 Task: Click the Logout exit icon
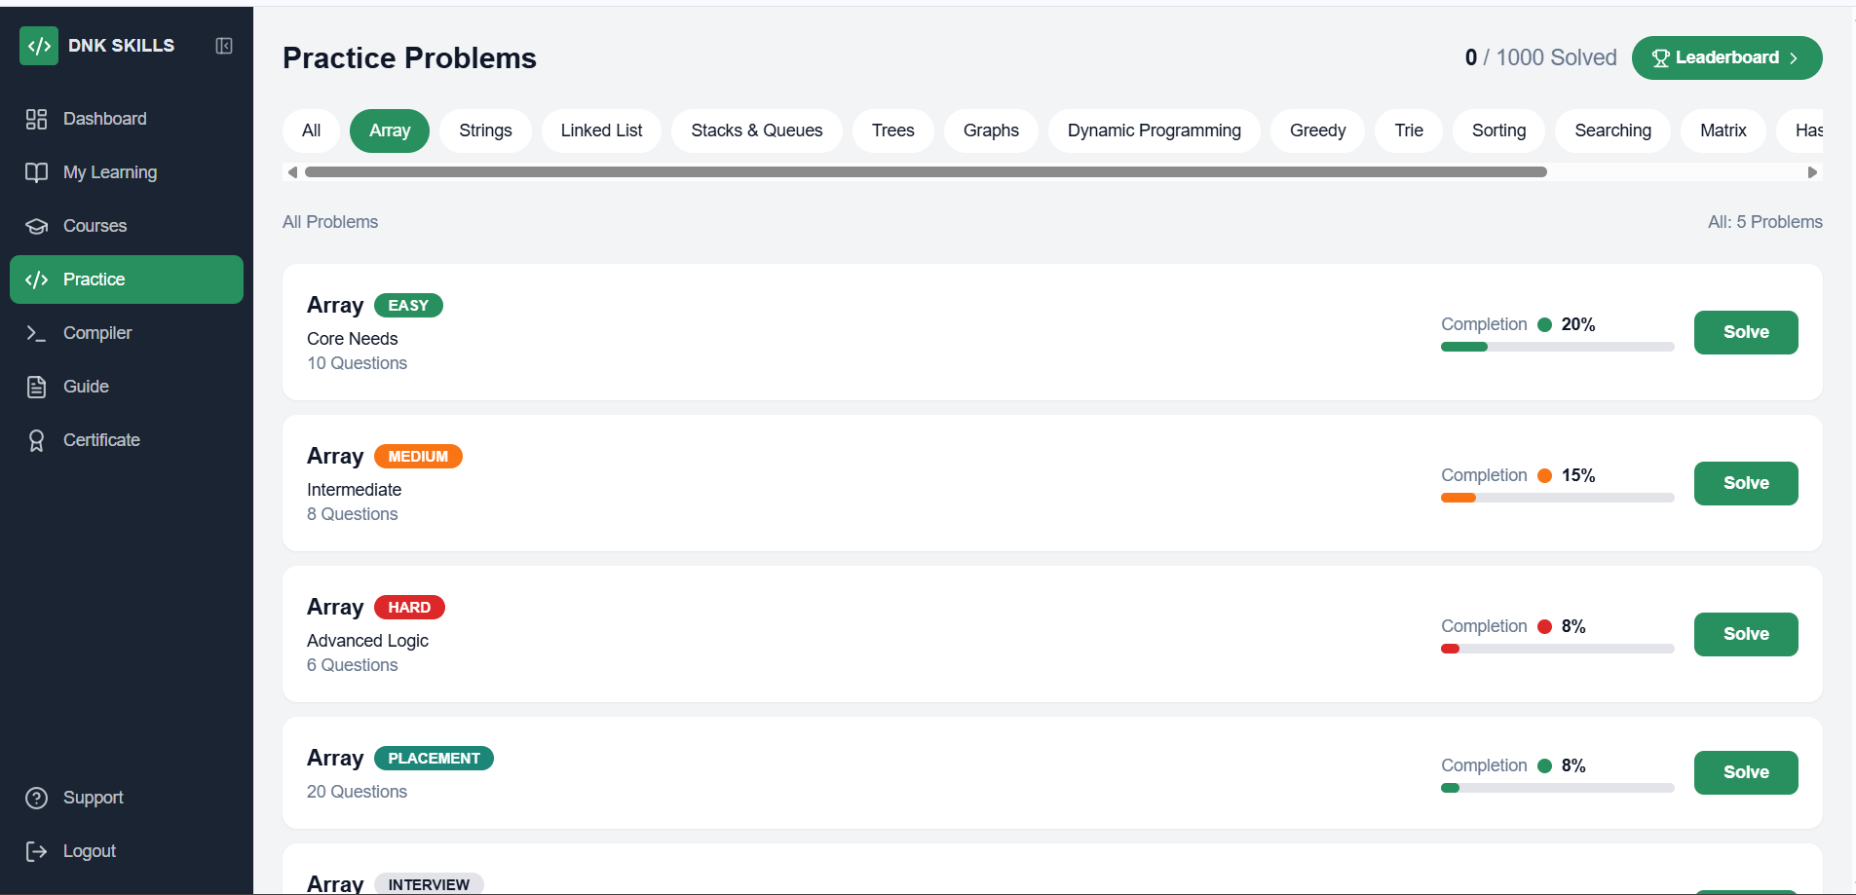tap(36, 851)
